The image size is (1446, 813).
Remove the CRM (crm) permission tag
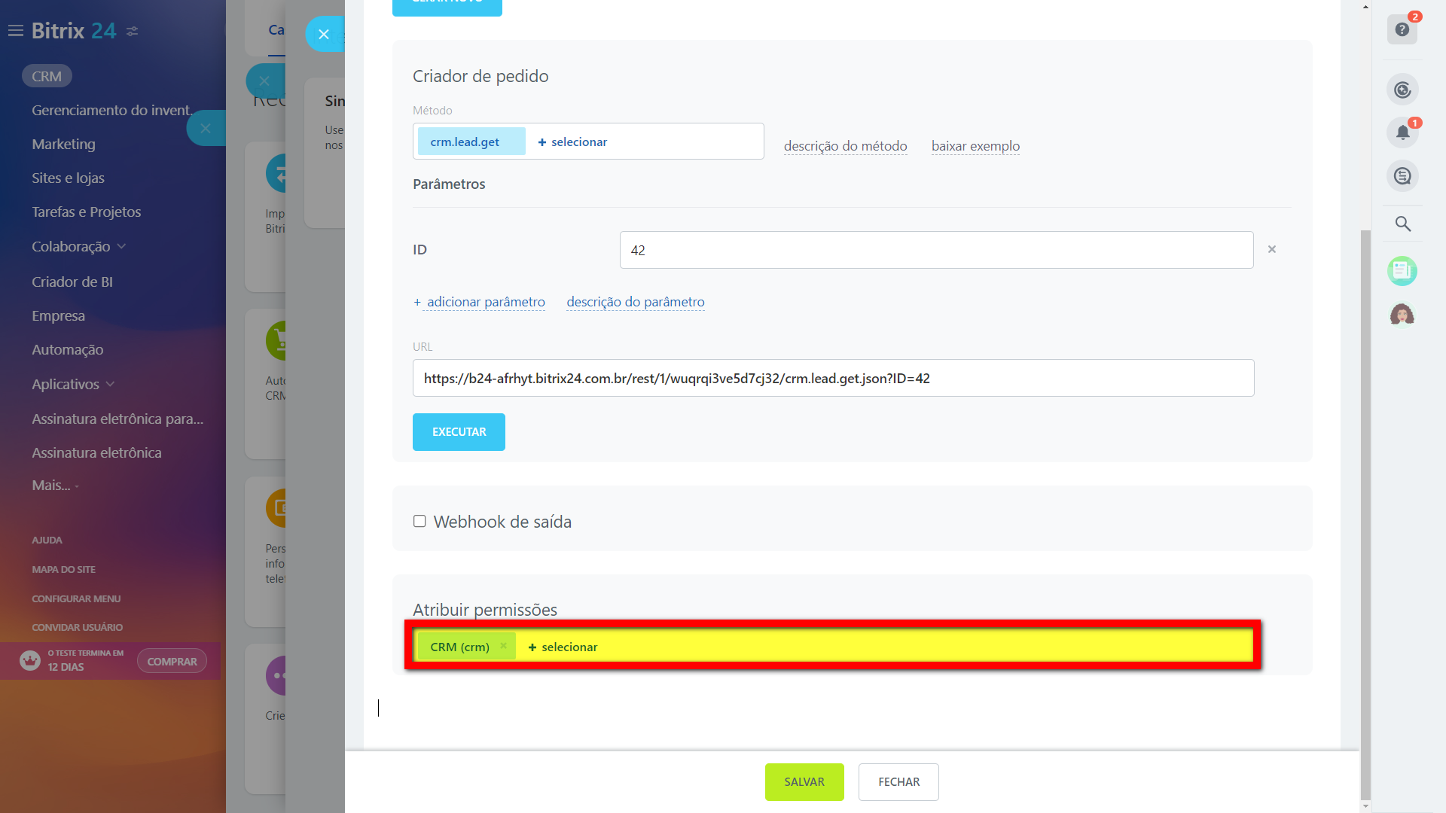(x=503, y=646)
